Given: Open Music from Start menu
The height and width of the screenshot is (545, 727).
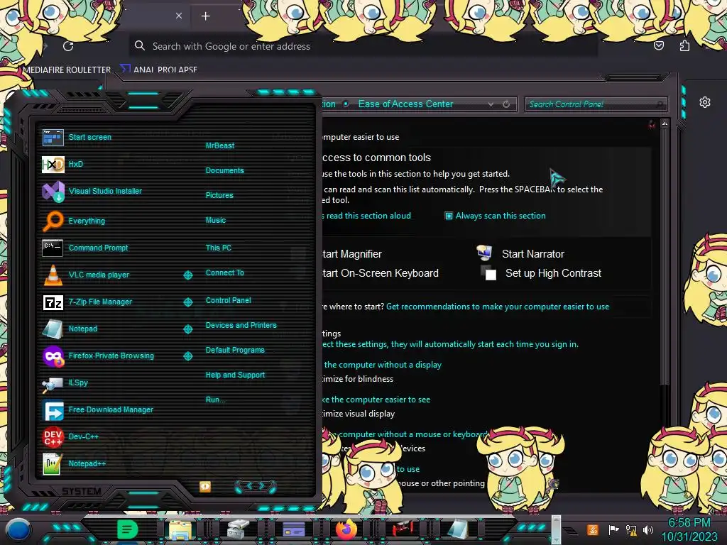Looking at the screenshot, I should point(216,221).
